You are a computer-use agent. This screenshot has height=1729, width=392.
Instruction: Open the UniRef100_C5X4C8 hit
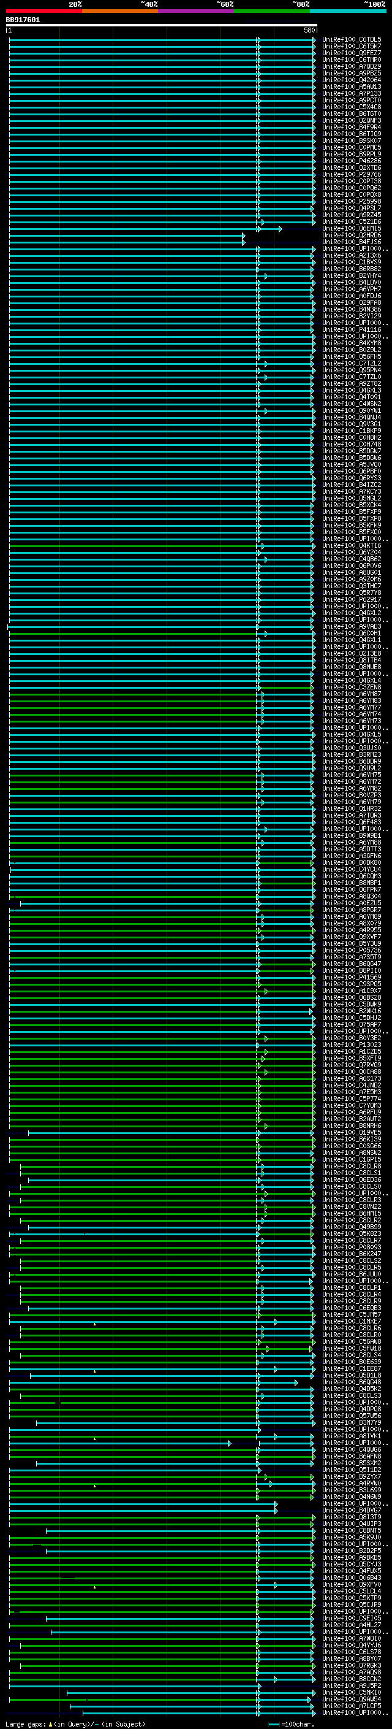(x=352, y=107)
